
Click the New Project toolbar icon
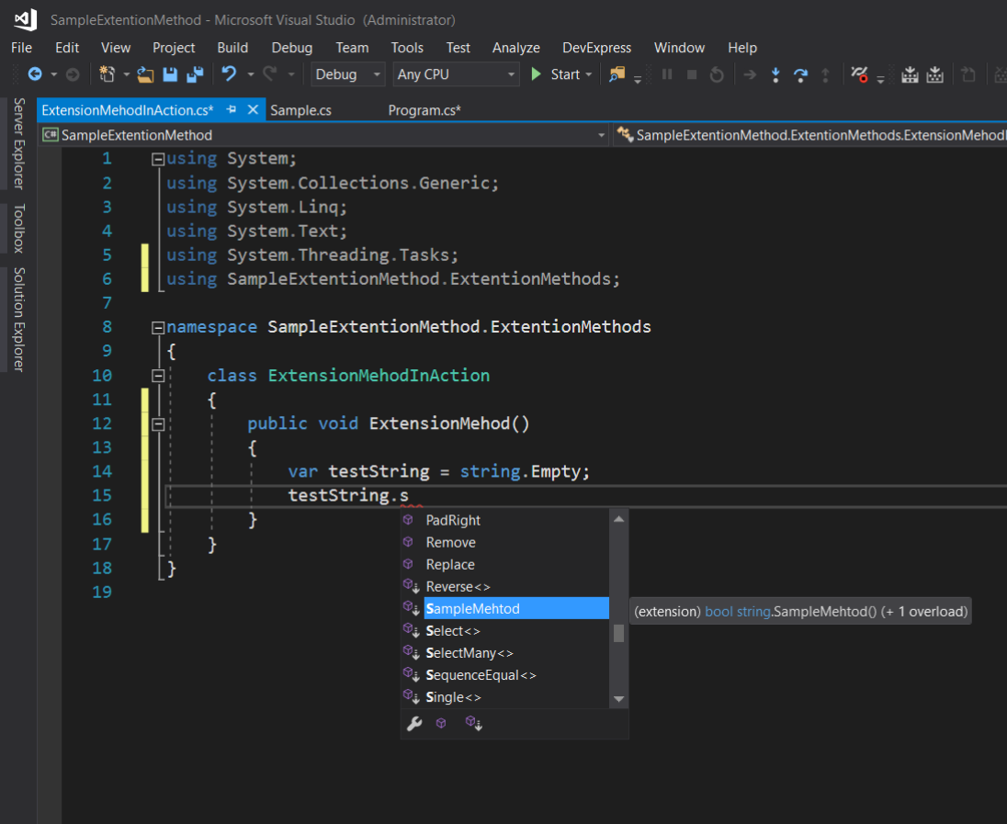click(x=106, y=75)
